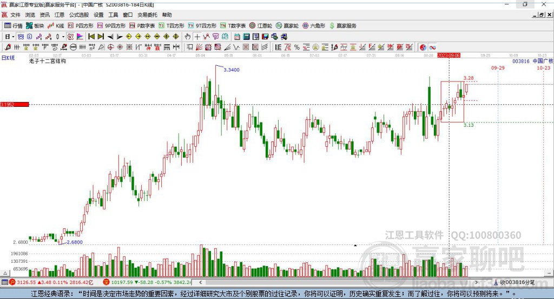Click the infinity loop icon
This screenshot has height=299, width=554.
click(x=433, y=47)
